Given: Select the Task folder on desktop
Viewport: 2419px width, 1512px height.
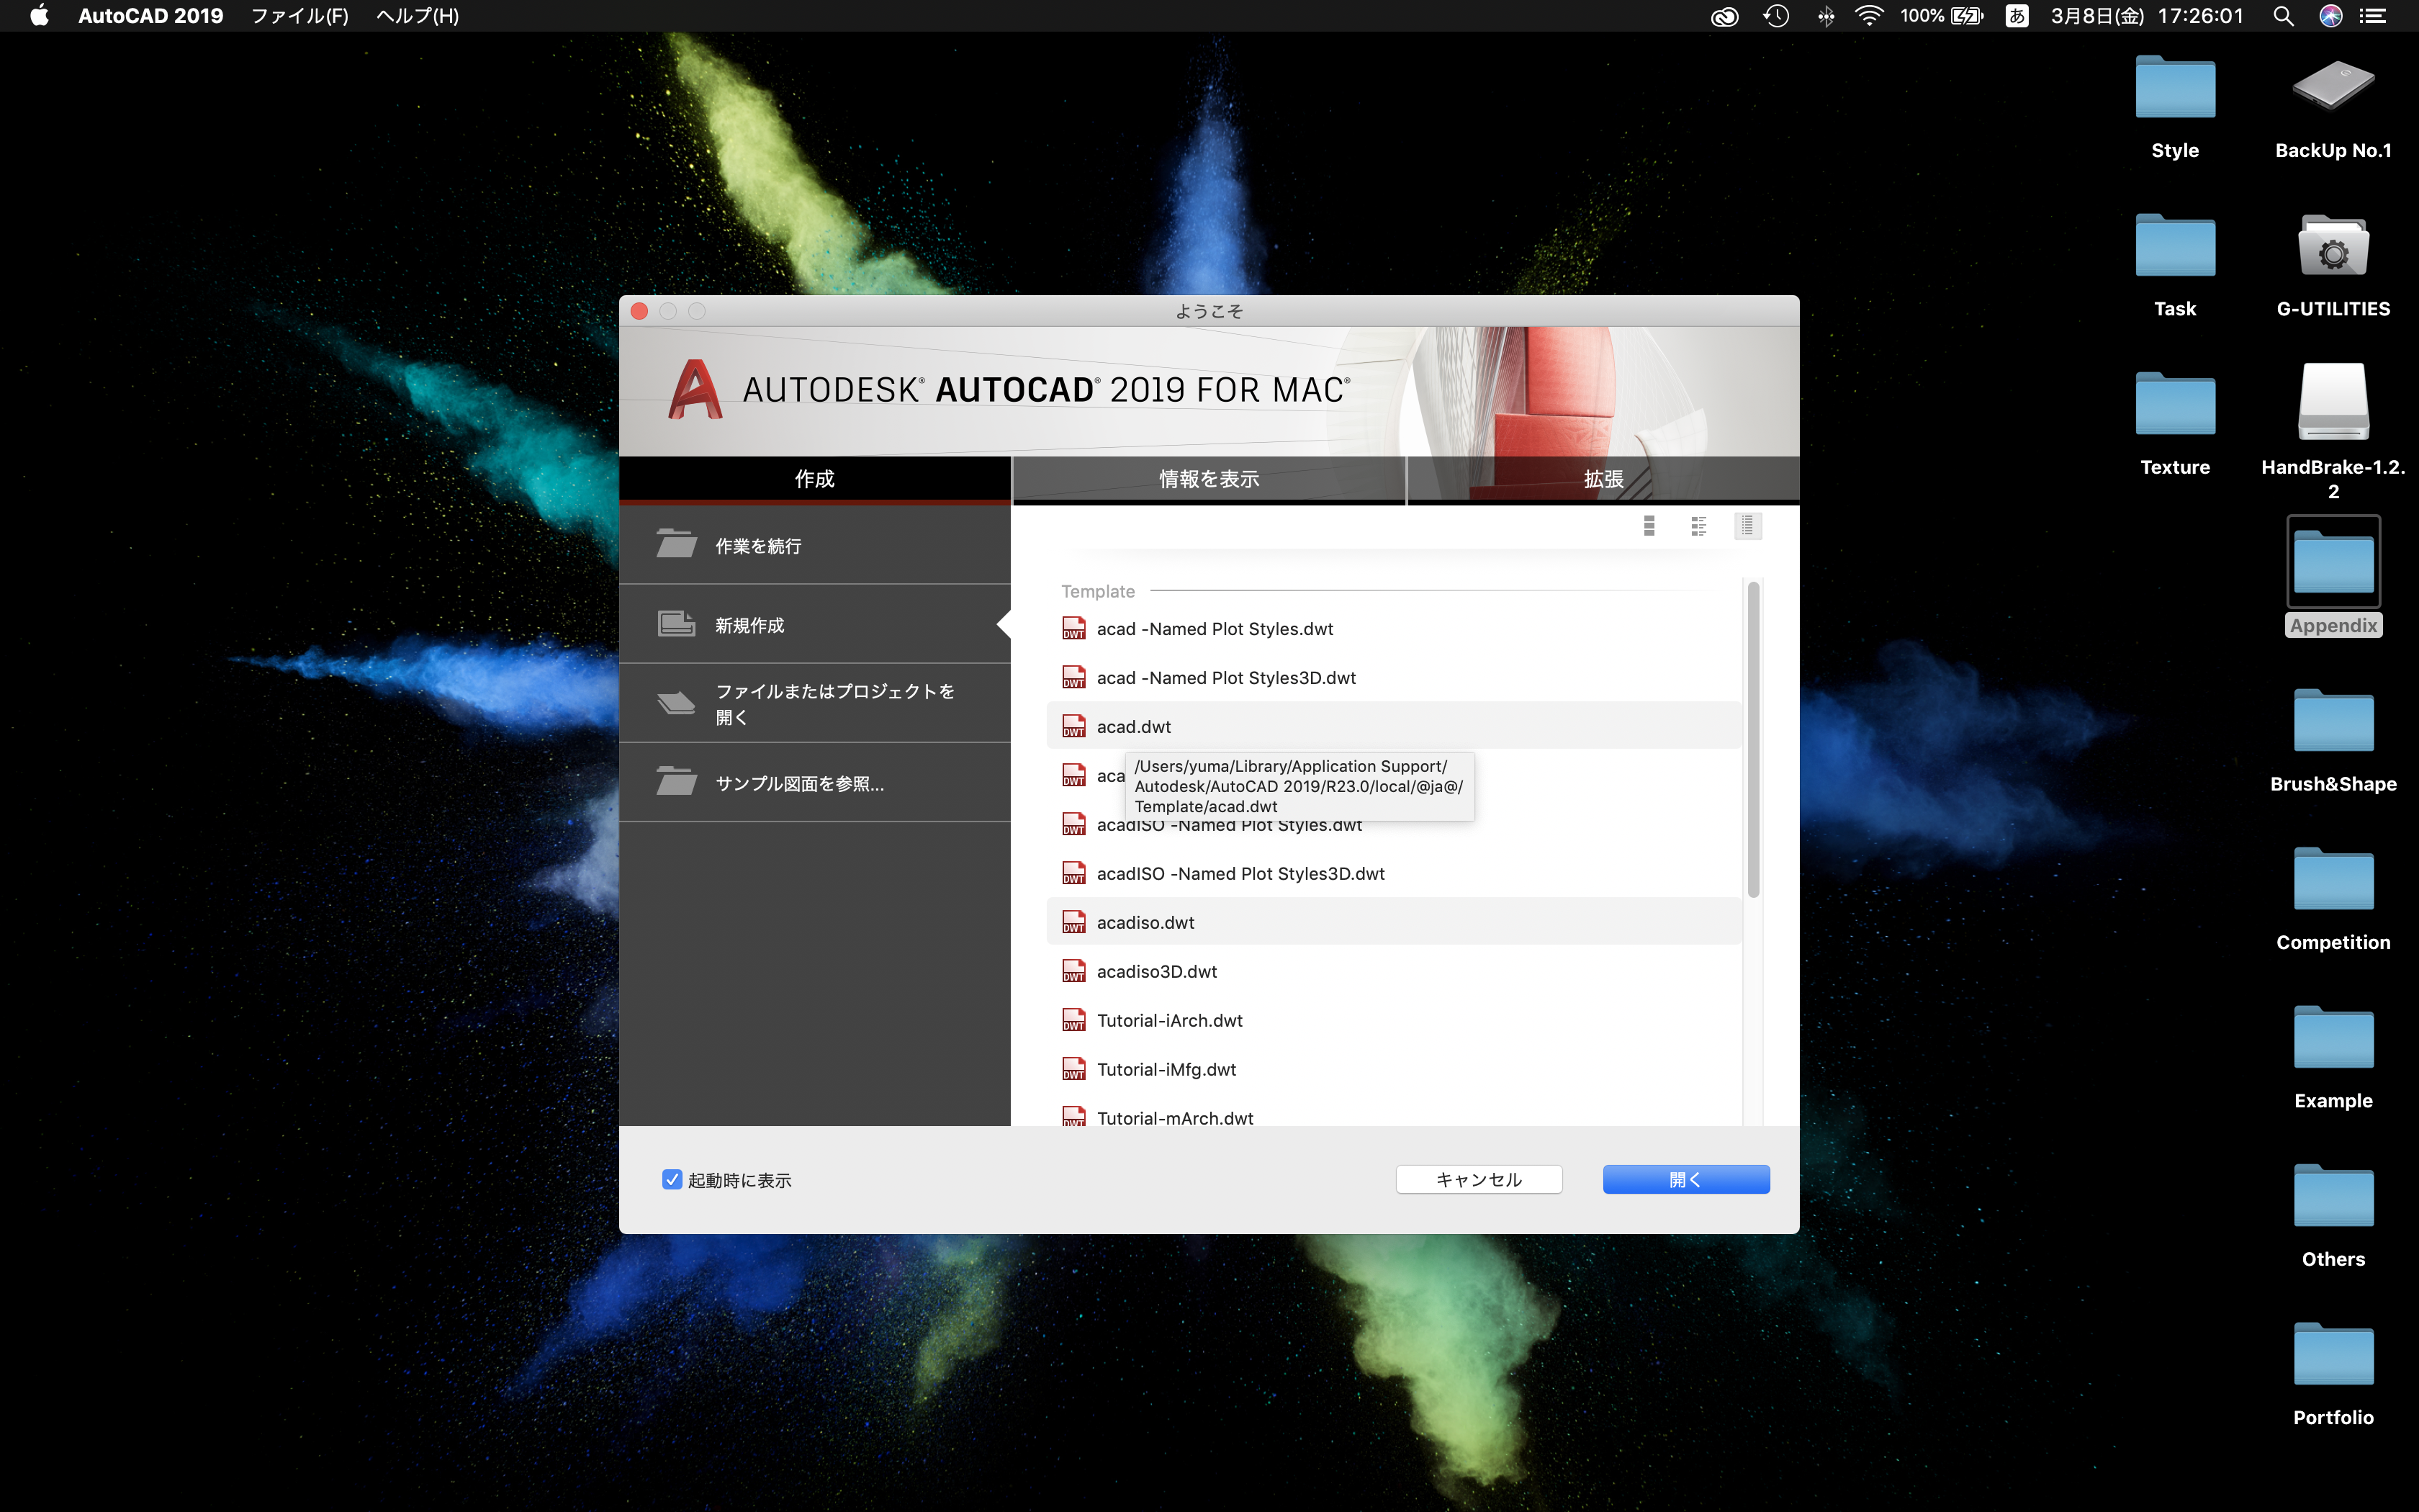Looking at the screenshot, I should 2175,246.
